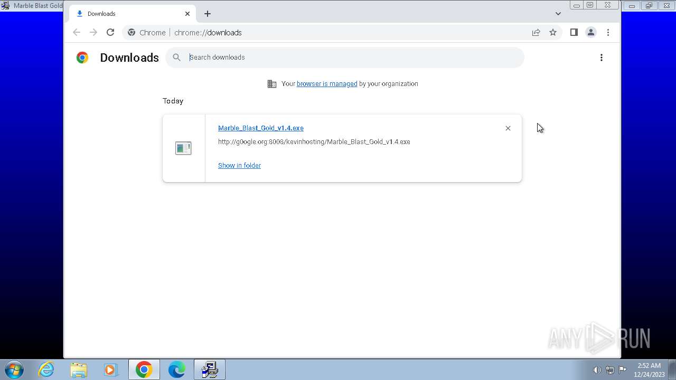This screenshot has height=380, width=676.
Task: Expand the tab search chevron
Action: point(558,14)
